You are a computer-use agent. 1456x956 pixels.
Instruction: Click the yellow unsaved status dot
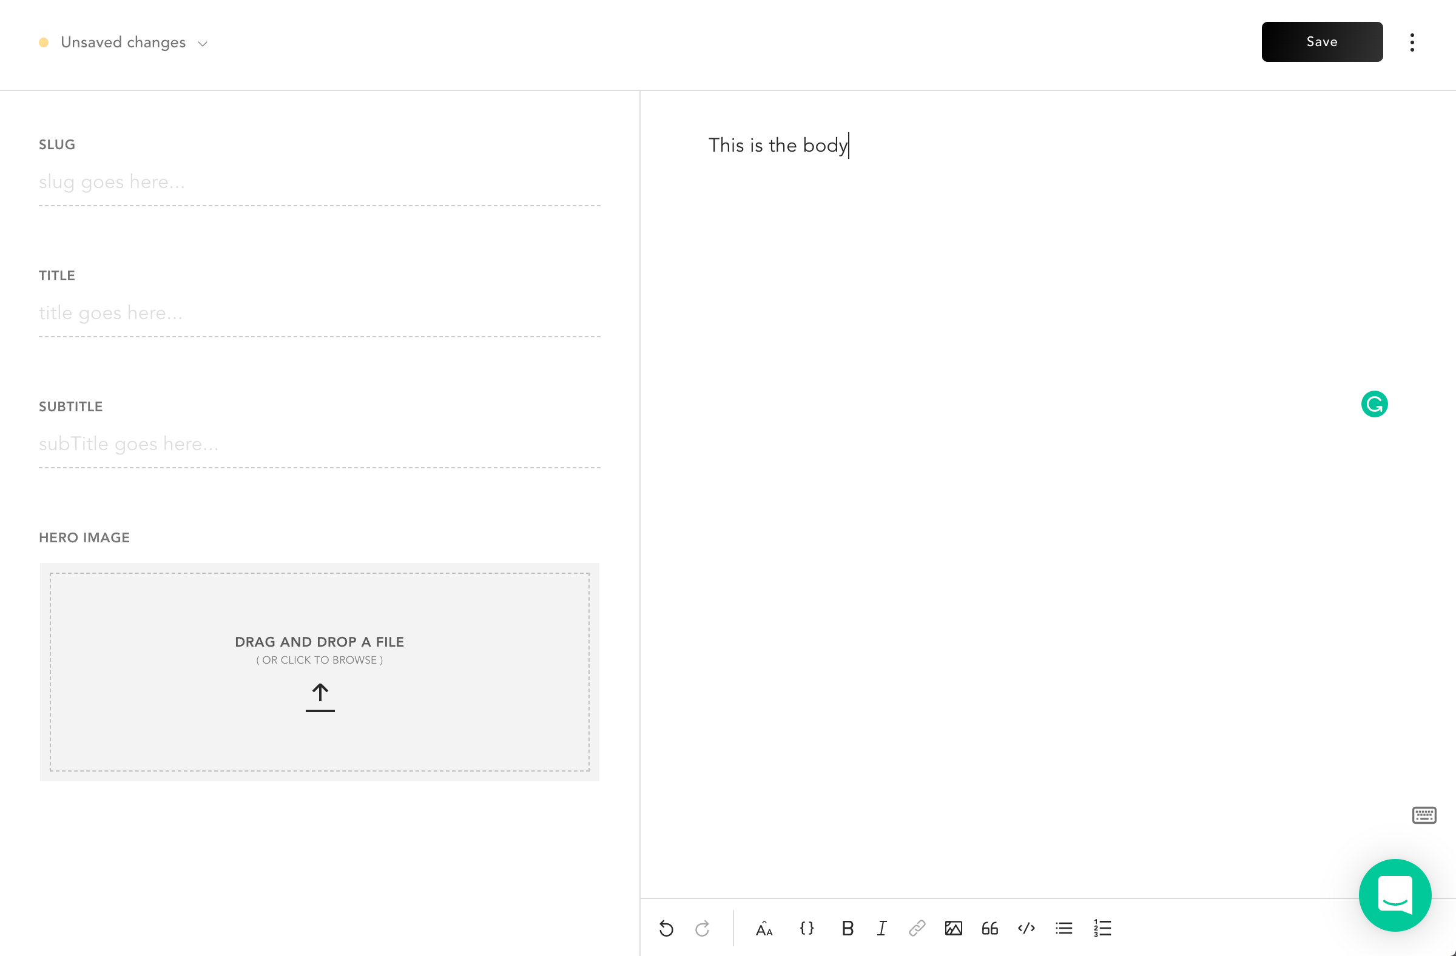point(44,42)
